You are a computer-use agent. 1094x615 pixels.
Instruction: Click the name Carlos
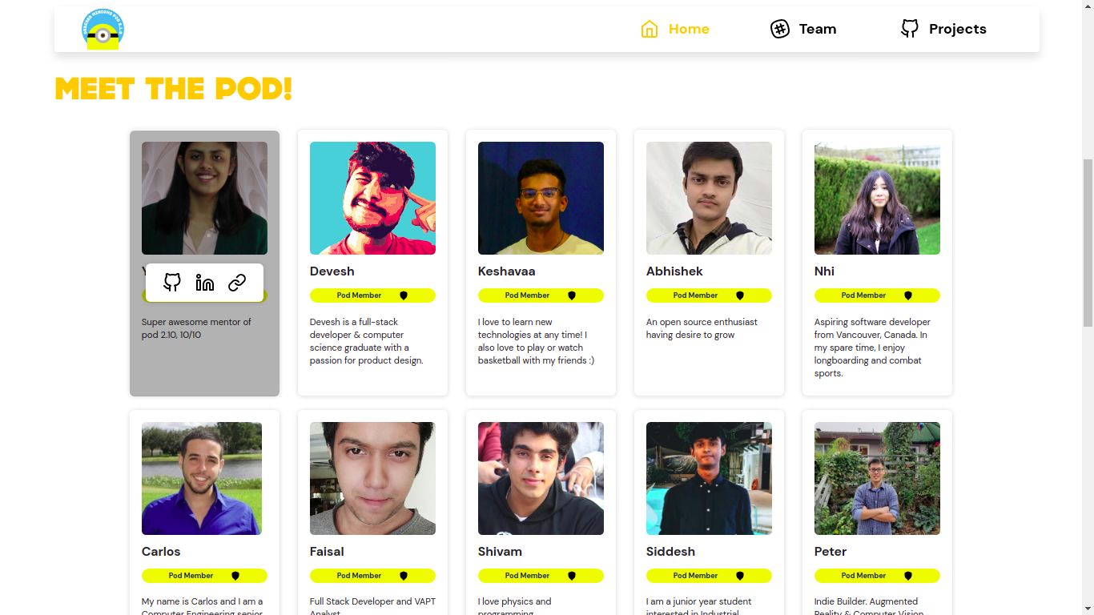pos(161,552)
